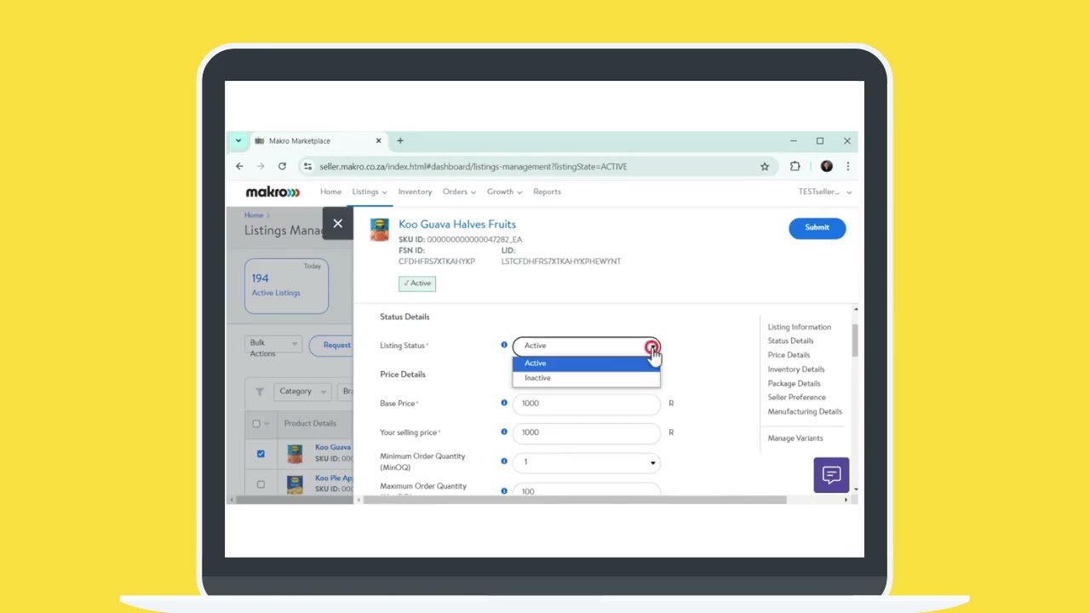Go forward in browser history
The image size is (1090, 613).
pos(261,166)
